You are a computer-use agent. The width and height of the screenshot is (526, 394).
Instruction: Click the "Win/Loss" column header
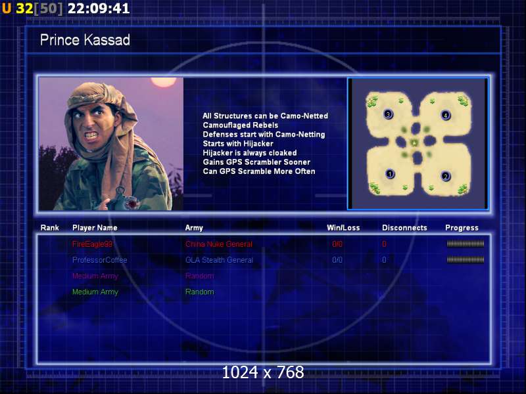343,228
